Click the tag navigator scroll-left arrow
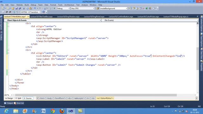The width and height of the screenshot is (203, 114). pos(37,98)
